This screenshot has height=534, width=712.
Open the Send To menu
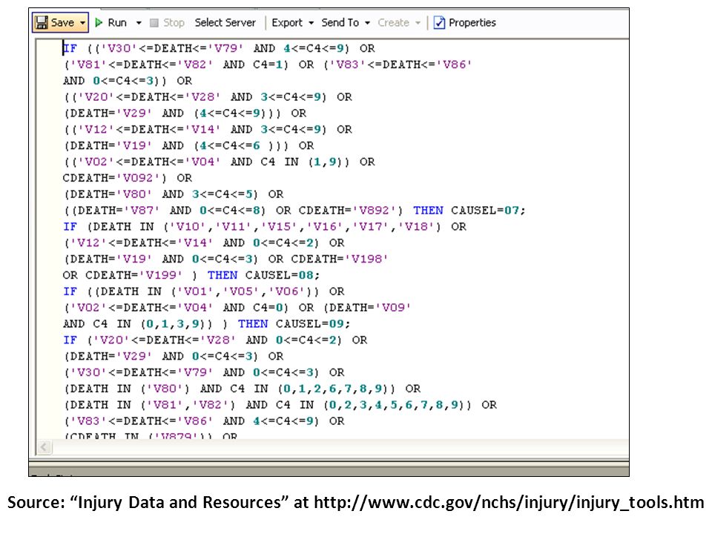point(340,23)
